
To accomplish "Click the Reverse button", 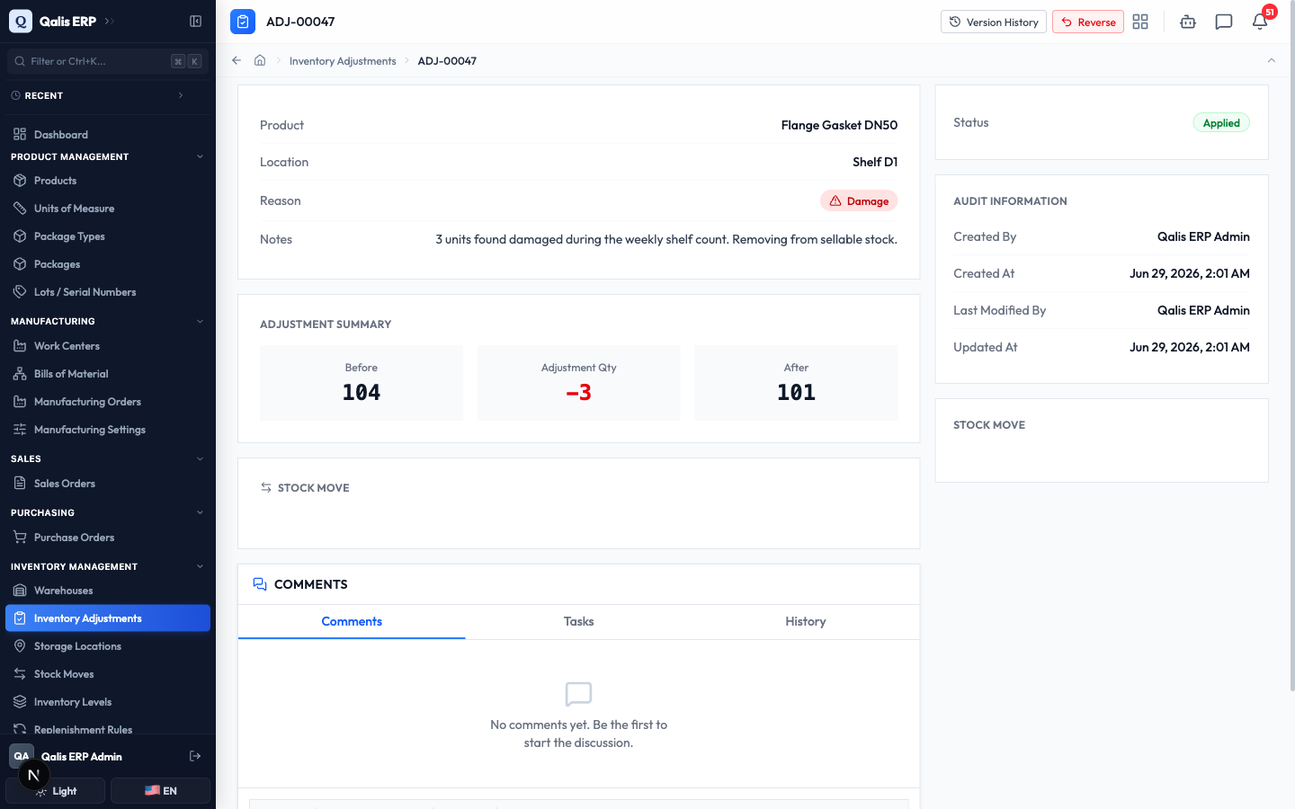I will click(1088, 22).
